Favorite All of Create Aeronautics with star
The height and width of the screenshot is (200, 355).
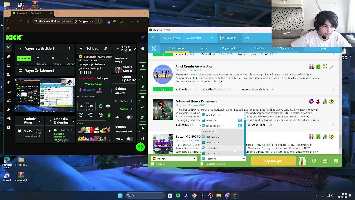333,89
